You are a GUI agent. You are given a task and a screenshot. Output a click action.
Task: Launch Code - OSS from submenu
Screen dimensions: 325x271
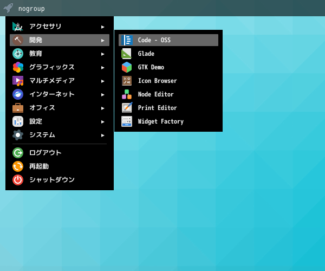168,40
